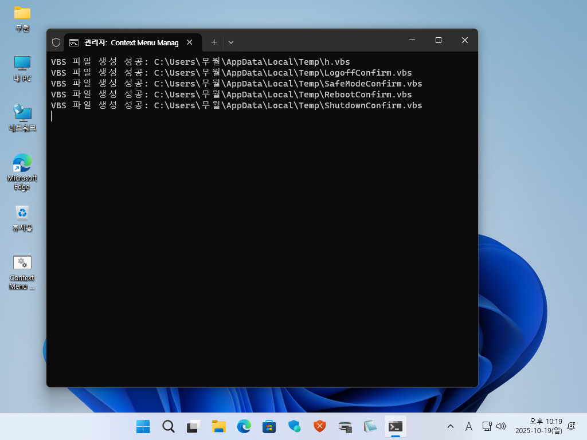Viewport: 587px width, 440px height.
Task: Open 내 PC desktop icon
Action: click(22, 69)
